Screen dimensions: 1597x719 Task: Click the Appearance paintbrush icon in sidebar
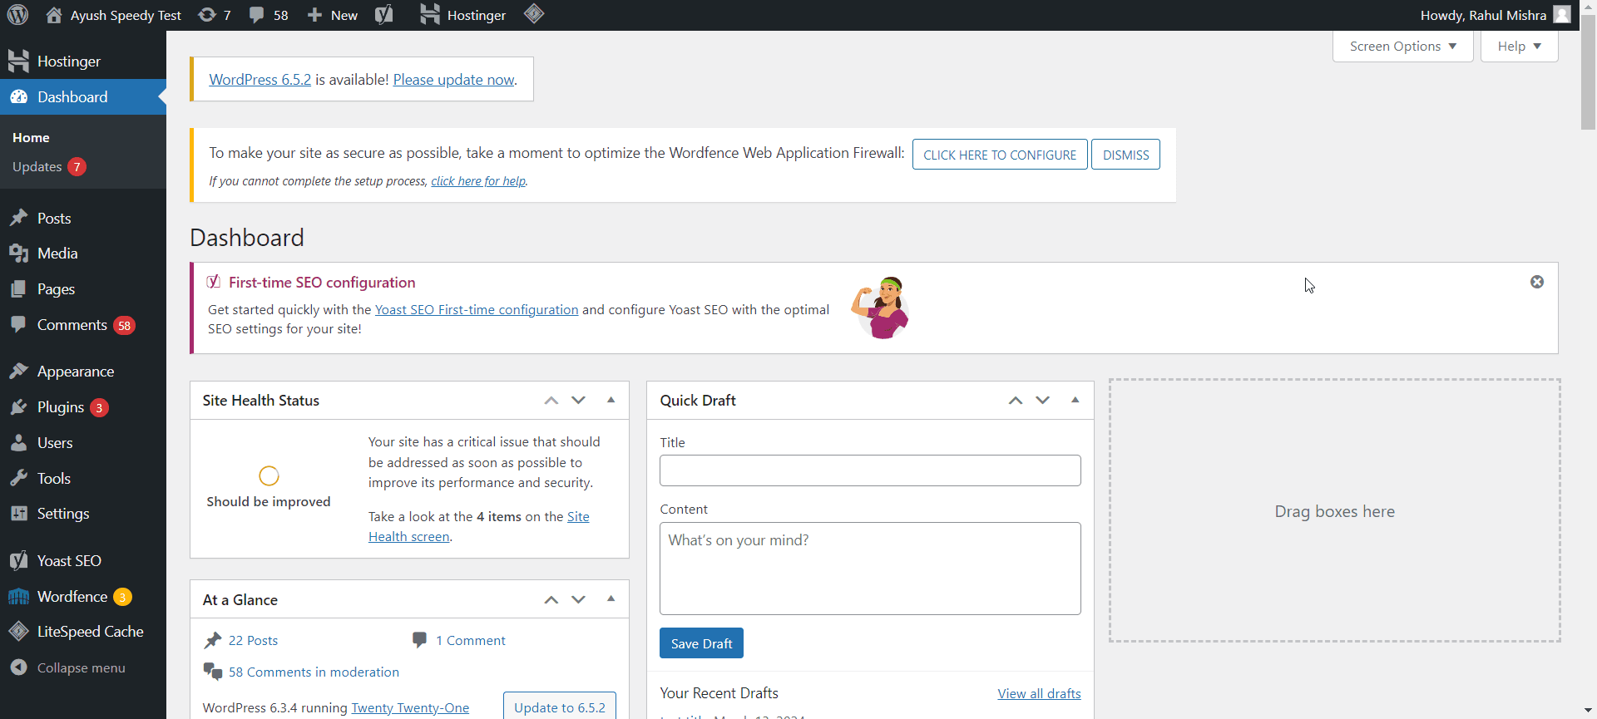(18, 372)
